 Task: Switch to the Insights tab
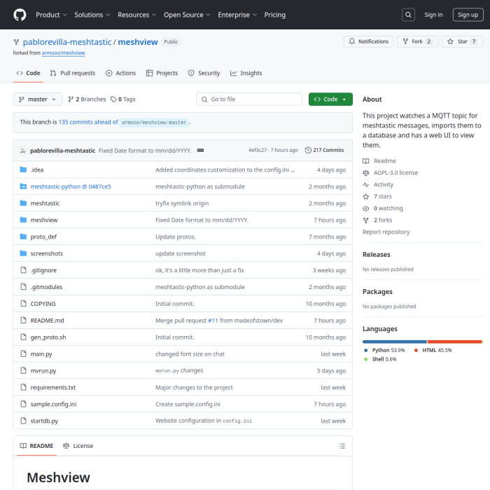point(246,73)
